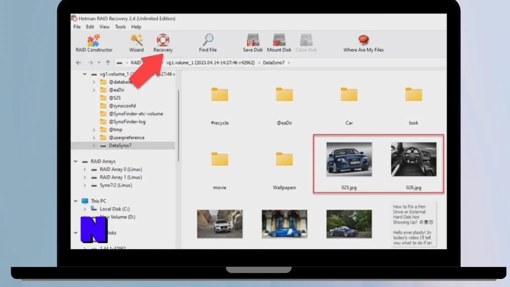Select the Wallpapers folder

(284, 159)
